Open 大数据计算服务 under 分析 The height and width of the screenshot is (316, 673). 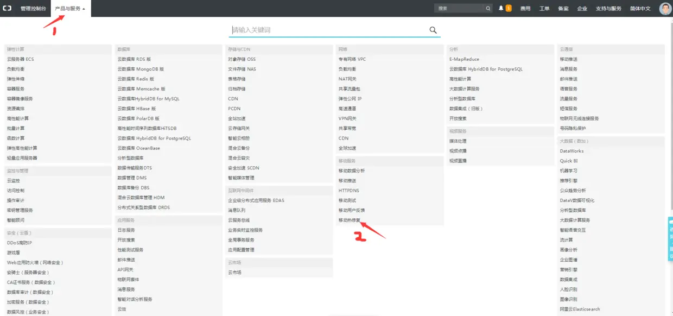465,89
